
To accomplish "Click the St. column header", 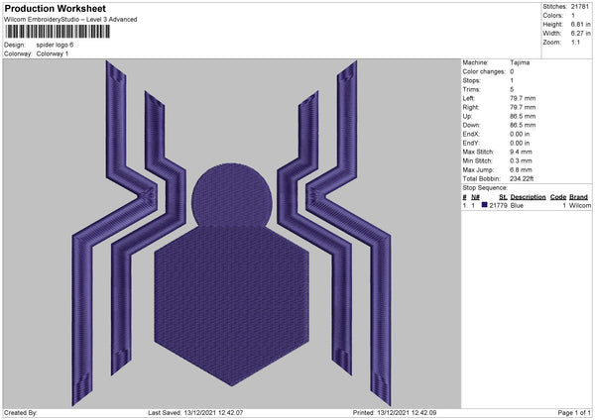I will 504,196.
